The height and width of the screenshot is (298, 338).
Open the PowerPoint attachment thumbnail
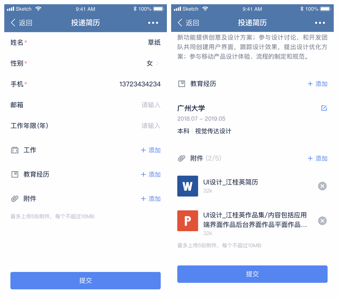point(188,221)
